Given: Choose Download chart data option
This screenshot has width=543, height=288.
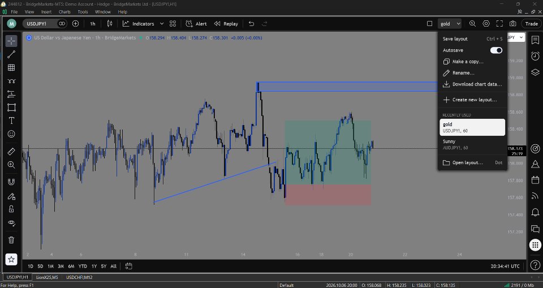Looking at the screenshot, I should click(x=472, y=84).
